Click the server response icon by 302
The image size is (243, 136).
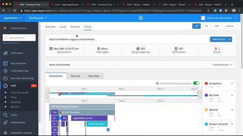click(x=138, y=49)
